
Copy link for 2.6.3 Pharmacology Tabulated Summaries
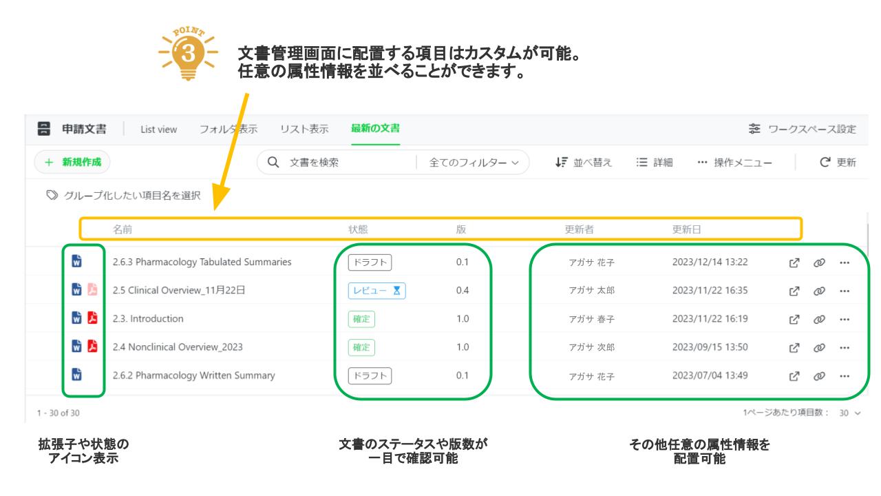[x=820, y=262]
